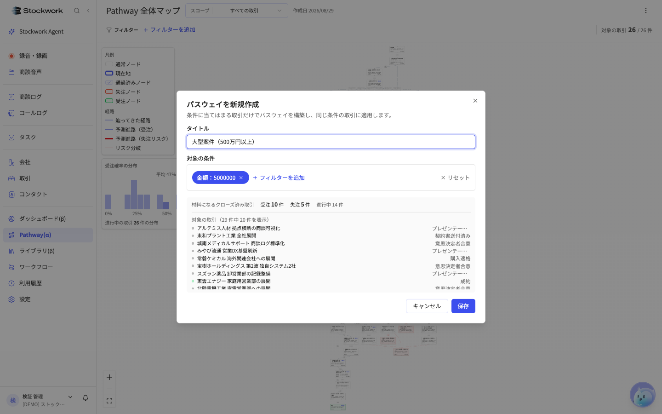
Task: Open notifications bell icon
Action: coord(86,398)
